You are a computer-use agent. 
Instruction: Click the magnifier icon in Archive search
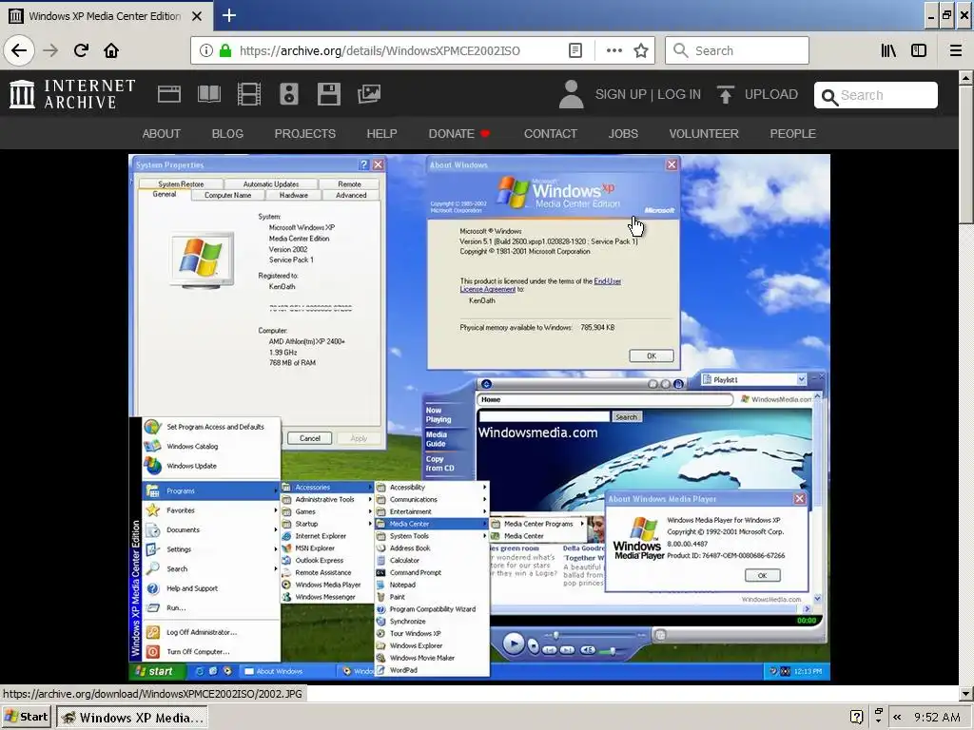(x=828, y=97)
